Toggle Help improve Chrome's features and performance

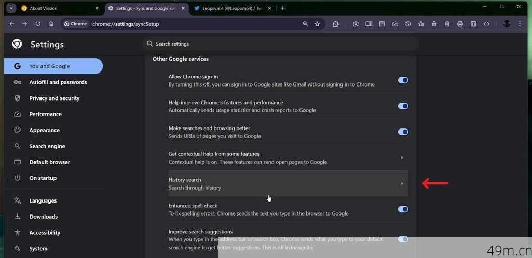pos(403,106)
